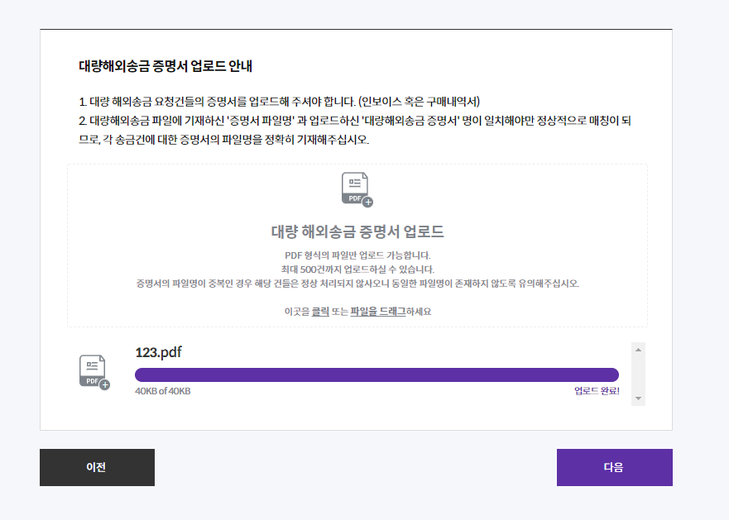Viewport: 729px width, 520px height.
Task: Click the 40KB of 40KB size label
Action: point(163,391)
